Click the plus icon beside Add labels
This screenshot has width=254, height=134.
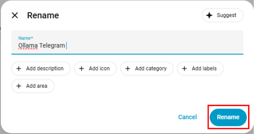click(x=184, y=69)
